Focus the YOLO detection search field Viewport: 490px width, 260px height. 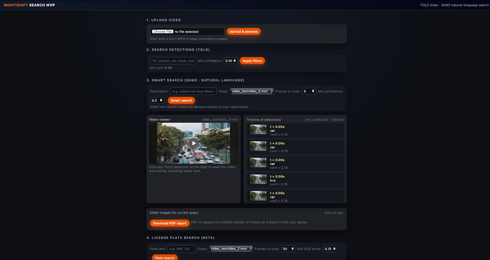click(x=173, y=61)
